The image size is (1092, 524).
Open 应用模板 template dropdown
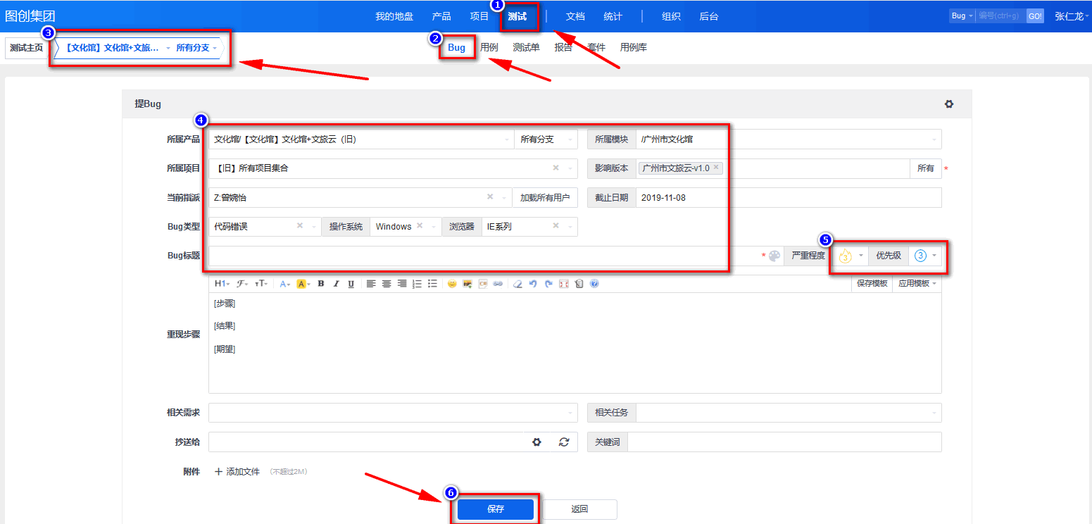(917, 284)
